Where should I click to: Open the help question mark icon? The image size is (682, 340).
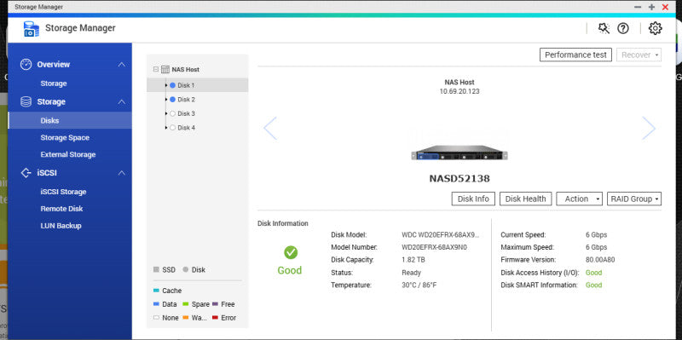(x=623, y=29)
